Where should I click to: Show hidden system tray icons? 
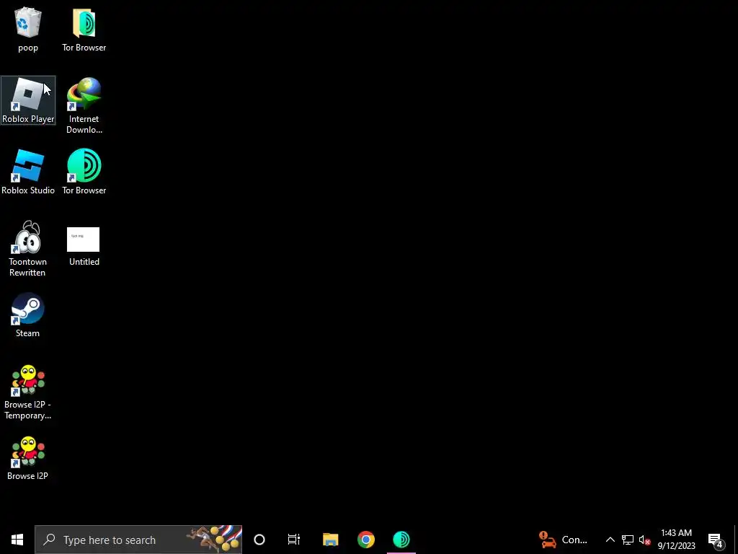pyautogui.click(x=610, y=540)
